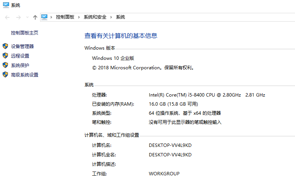
Task: Click the Intel Core i5-8400 processor value
Action: pos(207,95)
